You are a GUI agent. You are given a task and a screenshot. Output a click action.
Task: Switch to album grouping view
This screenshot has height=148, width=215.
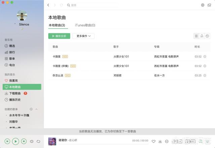click(x=207, y=36)
